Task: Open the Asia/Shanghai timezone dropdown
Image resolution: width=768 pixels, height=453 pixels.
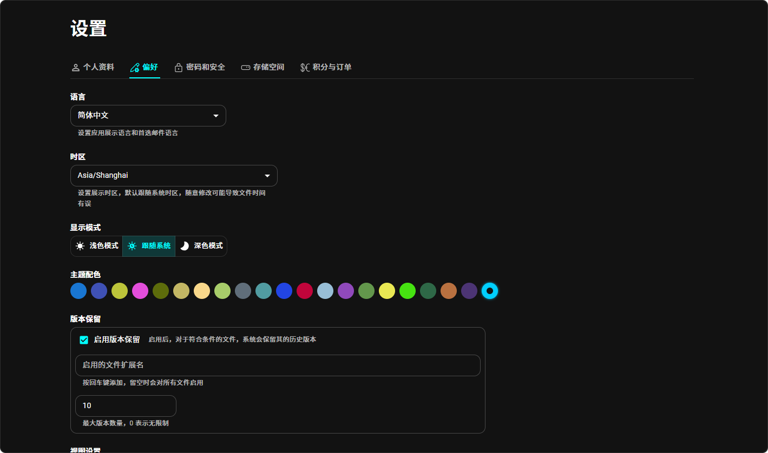Action: coord(173,176)
